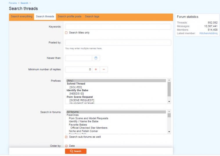Click into the Posted by field
Image resolution: width=220 pixels, height=156 pixels.
click(x=118, y=43)
